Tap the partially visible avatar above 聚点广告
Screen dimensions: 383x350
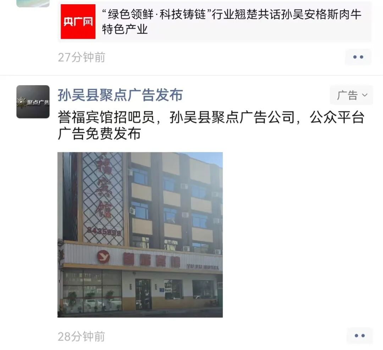(33, 4)
